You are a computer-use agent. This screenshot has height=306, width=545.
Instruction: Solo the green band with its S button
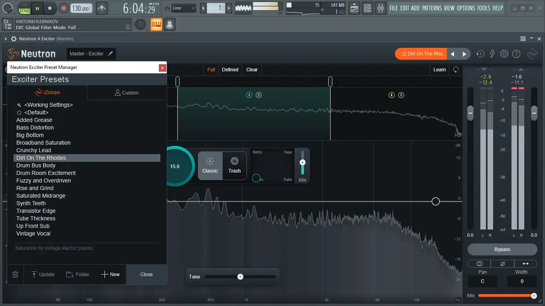pos(259,95)
